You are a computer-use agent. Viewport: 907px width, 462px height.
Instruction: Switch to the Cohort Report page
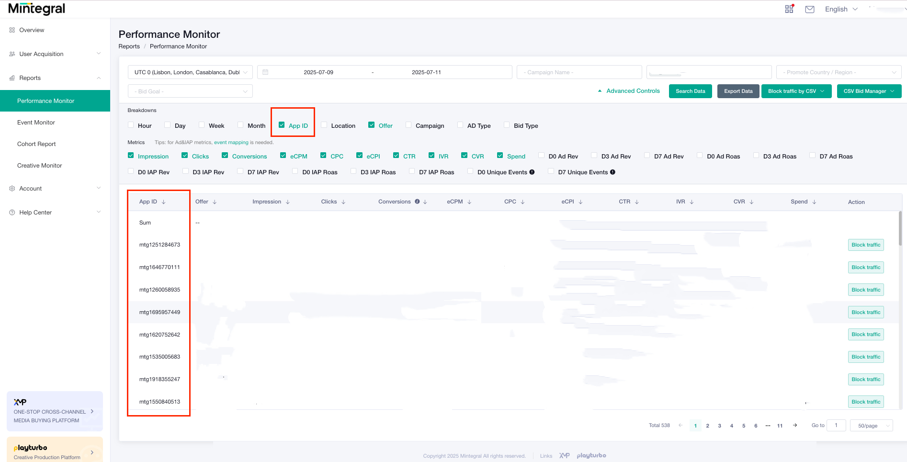[x=36, y=144]
